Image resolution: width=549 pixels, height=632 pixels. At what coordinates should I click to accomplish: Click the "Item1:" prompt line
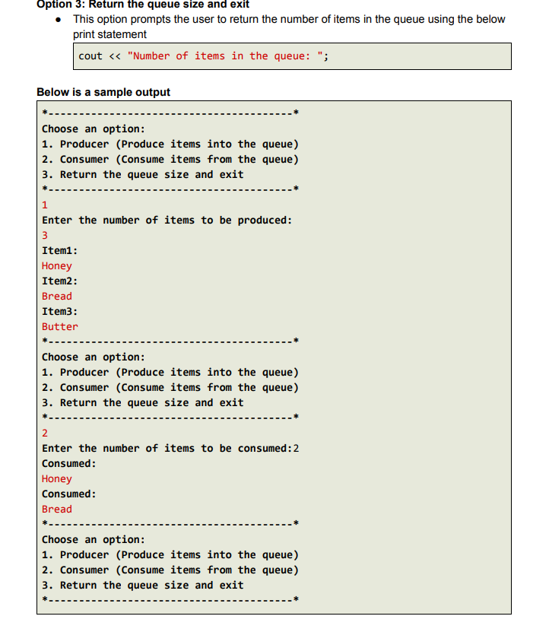pos(59,251)
